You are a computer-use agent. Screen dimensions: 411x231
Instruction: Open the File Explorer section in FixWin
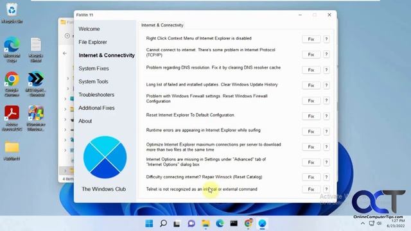(92, 42)
